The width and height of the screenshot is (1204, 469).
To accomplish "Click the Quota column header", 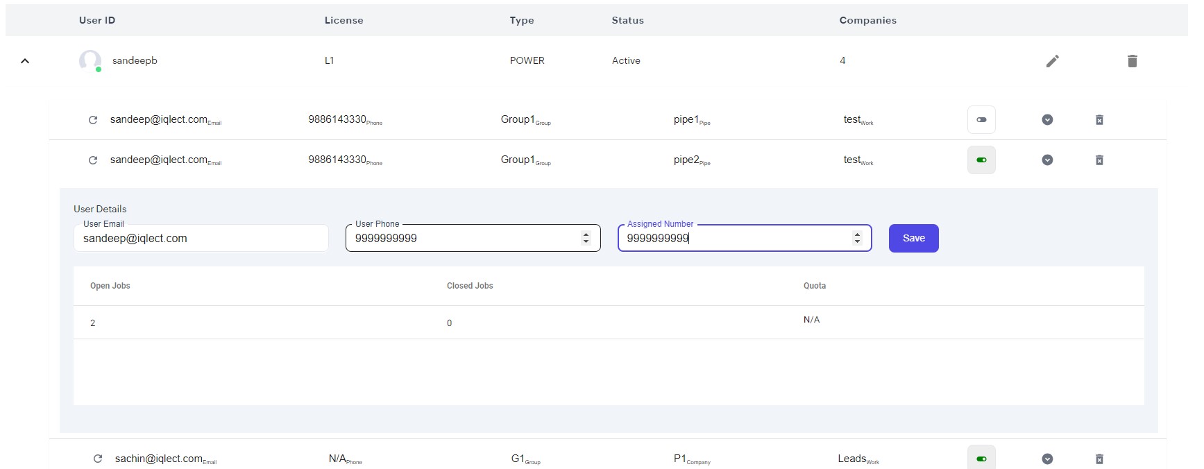I will click(x=815, y=286).
